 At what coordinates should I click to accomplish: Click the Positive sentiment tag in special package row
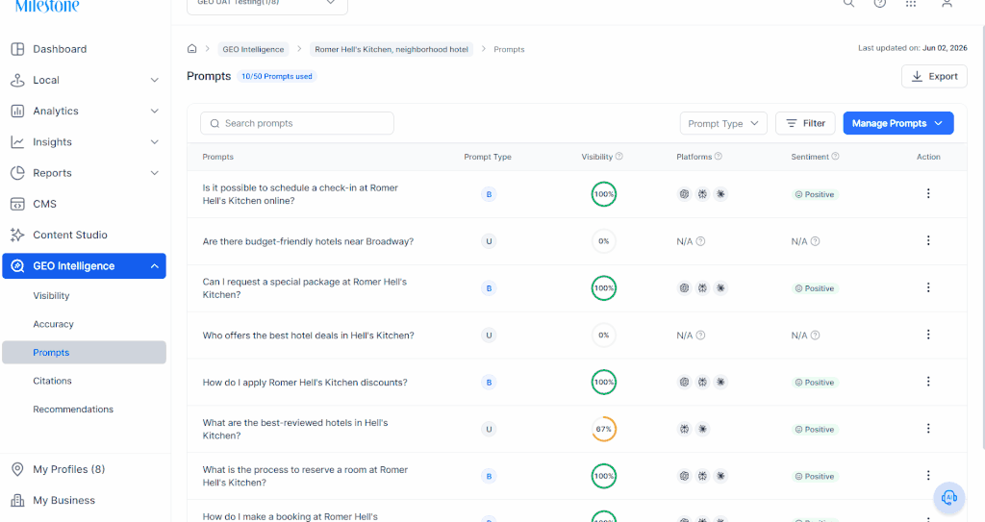[x=815, y=288]
